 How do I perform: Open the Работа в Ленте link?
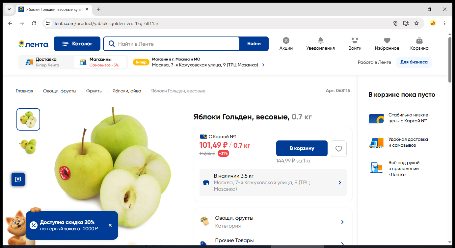pyautogui.click(x=374, y=62)
